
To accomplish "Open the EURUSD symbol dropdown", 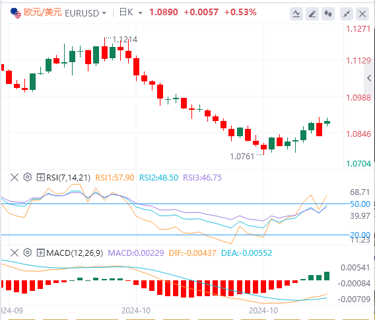I will point(104,13).
